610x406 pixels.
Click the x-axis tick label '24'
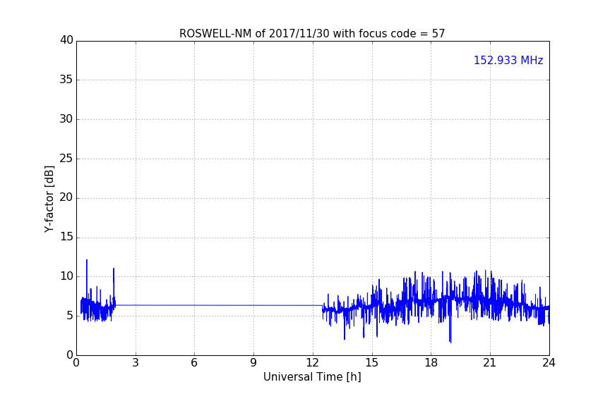coord(549,363)
